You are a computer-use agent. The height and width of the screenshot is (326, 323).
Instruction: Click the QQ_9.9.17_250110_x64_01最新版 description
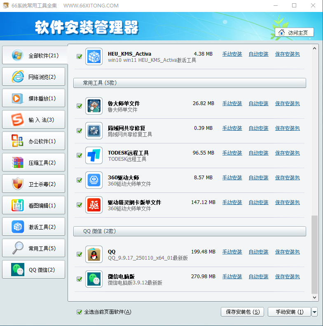[148, 258]
